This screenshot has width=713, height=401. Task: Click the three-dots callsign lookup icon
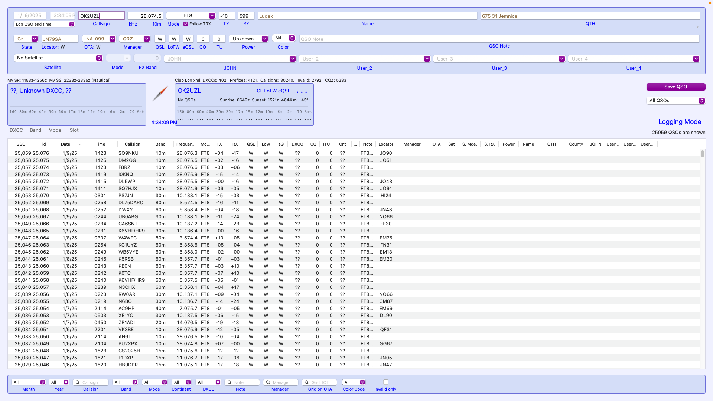point(302,92)
